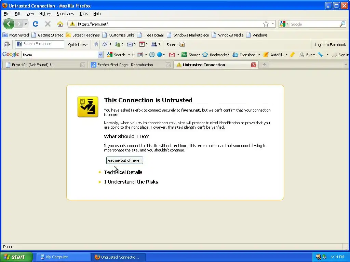This screenshot has width=350, height=262.
Task: Click Log in to Facebook
Action: 330,45
